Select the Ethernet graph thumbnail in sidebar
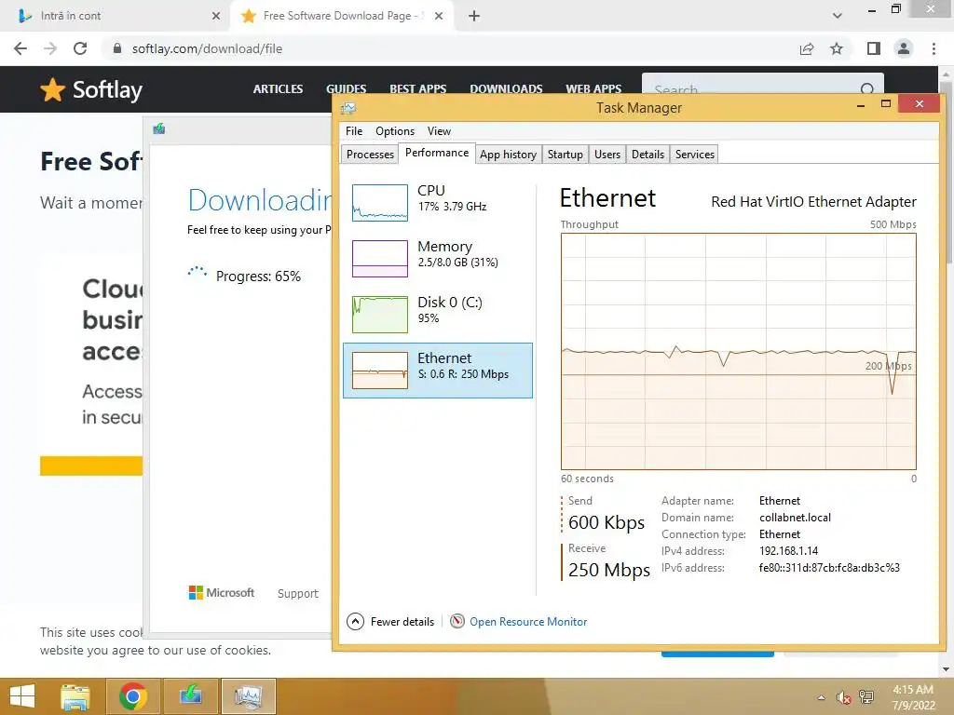Viewport: 954px width, 715px height. (x=380, y=371)
